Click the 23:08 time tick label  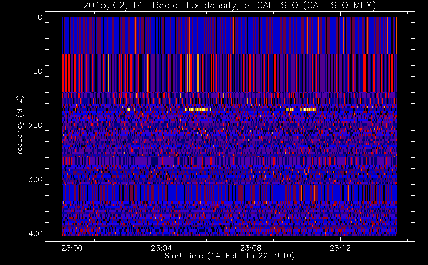click(x=251, y=248)
